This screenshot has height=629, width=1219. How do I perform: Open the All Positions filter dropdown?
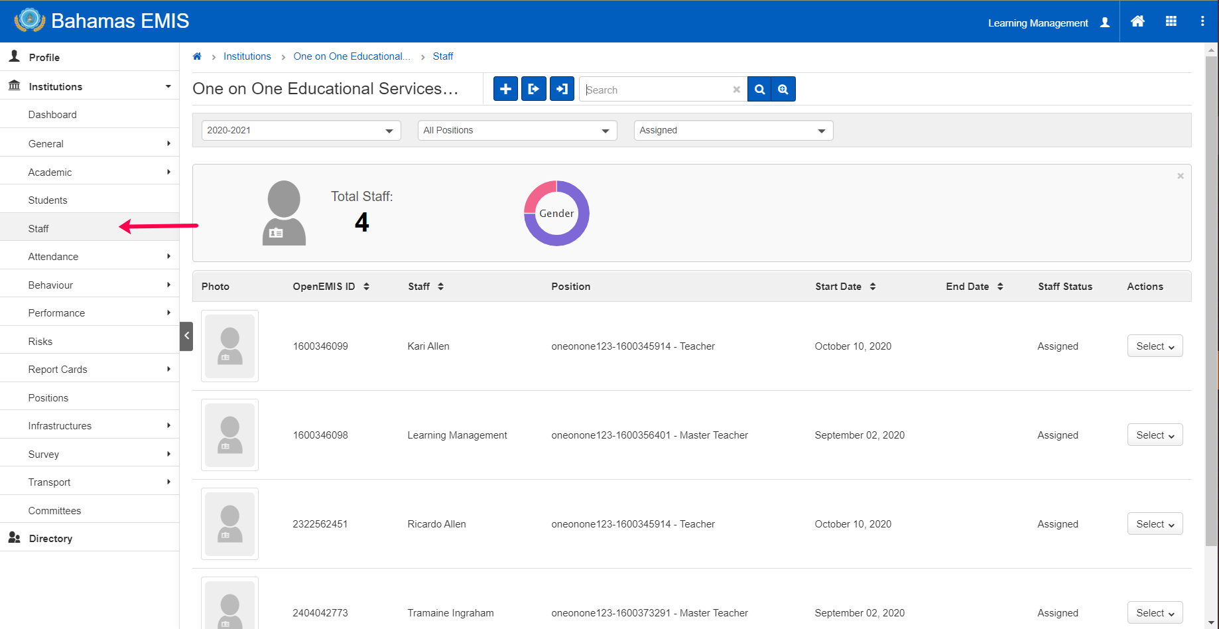click(x=517, y=131)
